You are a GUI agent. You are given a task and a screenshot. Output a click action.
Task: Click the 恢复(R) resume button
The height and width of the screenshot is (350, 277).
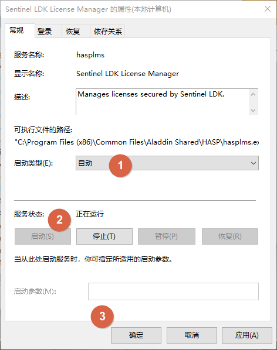230,236
